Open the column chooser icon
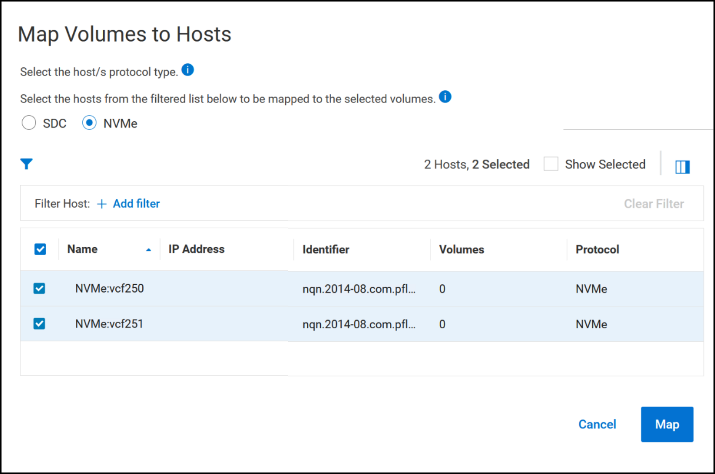 click(682, 167)
